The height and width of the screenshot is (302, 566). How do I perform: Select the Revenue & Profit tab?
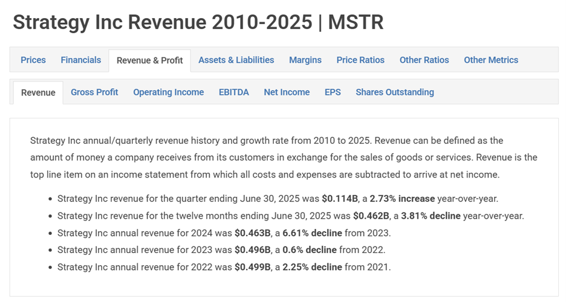coord(150,60)
